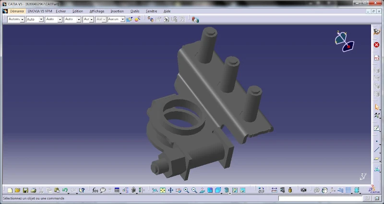384x204 pixels.
Task: Click the Print icon
Action: pyautogui.click(x=33, y=191)
